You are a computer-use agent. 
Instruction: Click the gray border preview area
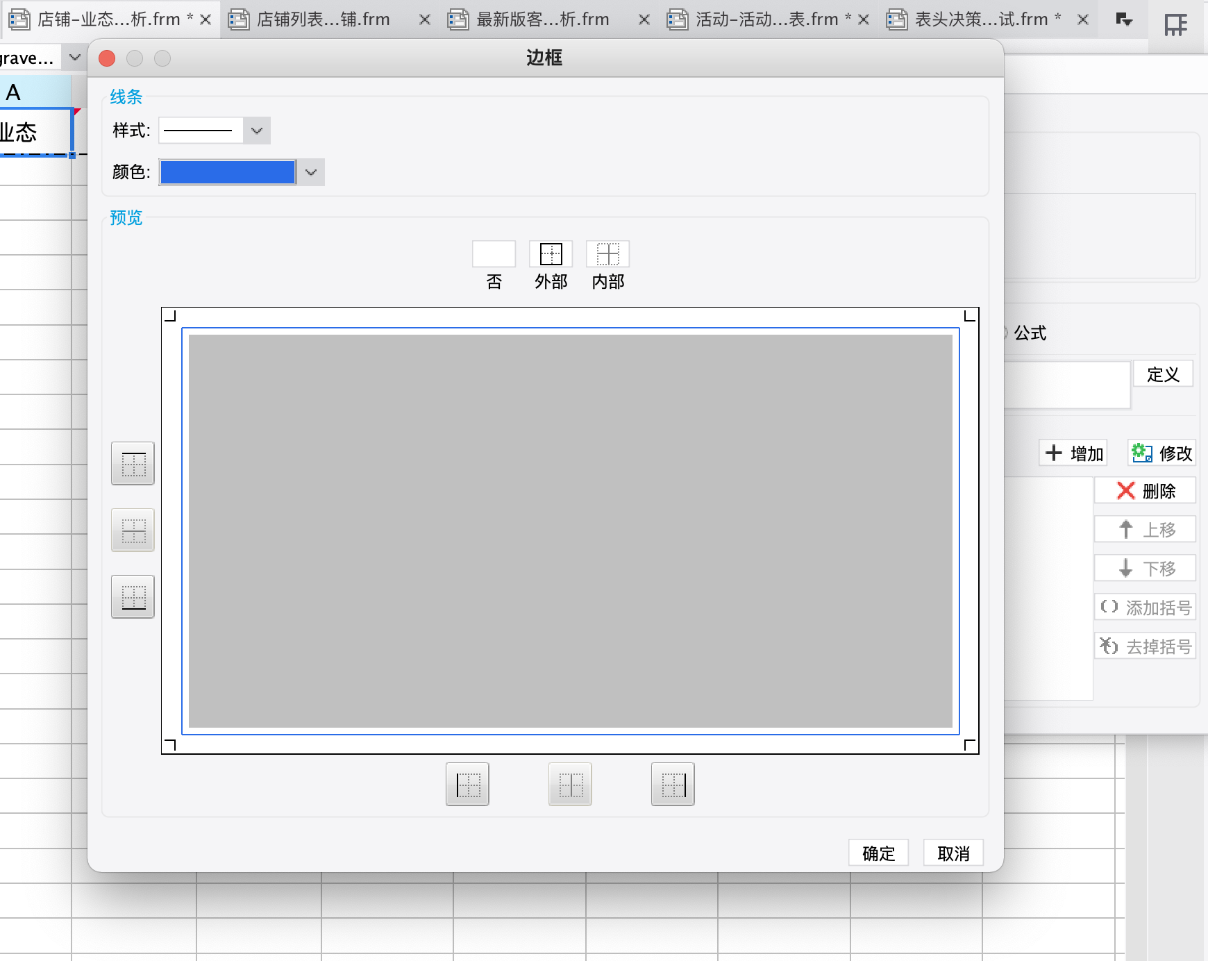click(x=571, y=531)
